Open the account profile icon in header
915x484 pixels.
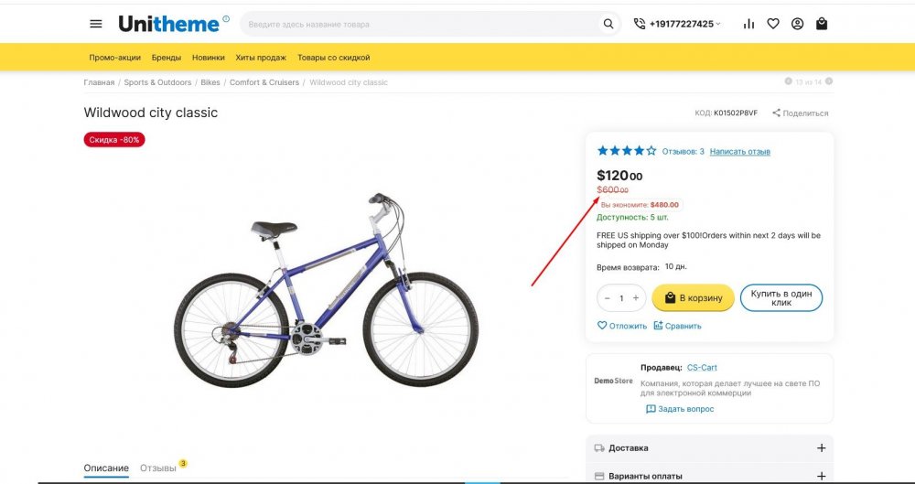(797, 24)
